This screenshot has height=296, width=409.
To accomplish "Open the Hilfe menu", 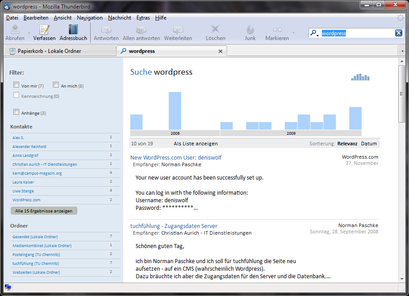I will pos(160,18).
